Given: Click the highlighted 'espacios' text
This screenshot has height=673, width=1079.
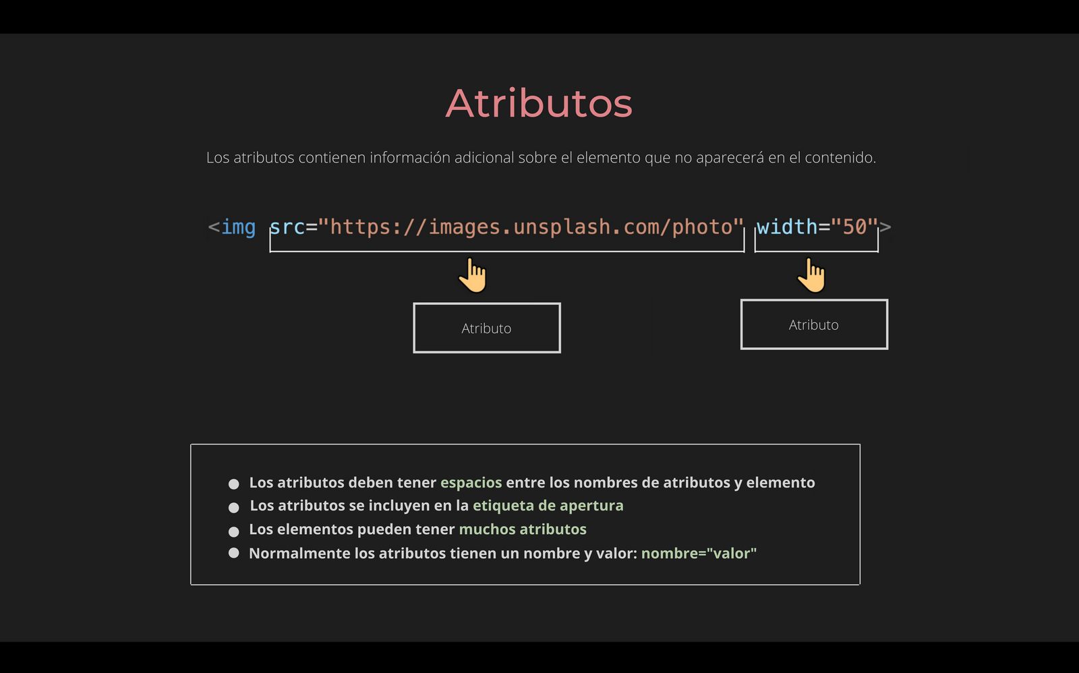Looking at the screenshot, I should [x=471, y=483].
